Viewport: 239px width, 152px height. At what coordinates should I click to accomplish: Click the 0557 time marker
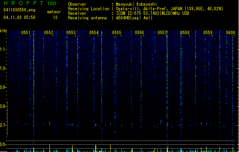pos(162,33)
